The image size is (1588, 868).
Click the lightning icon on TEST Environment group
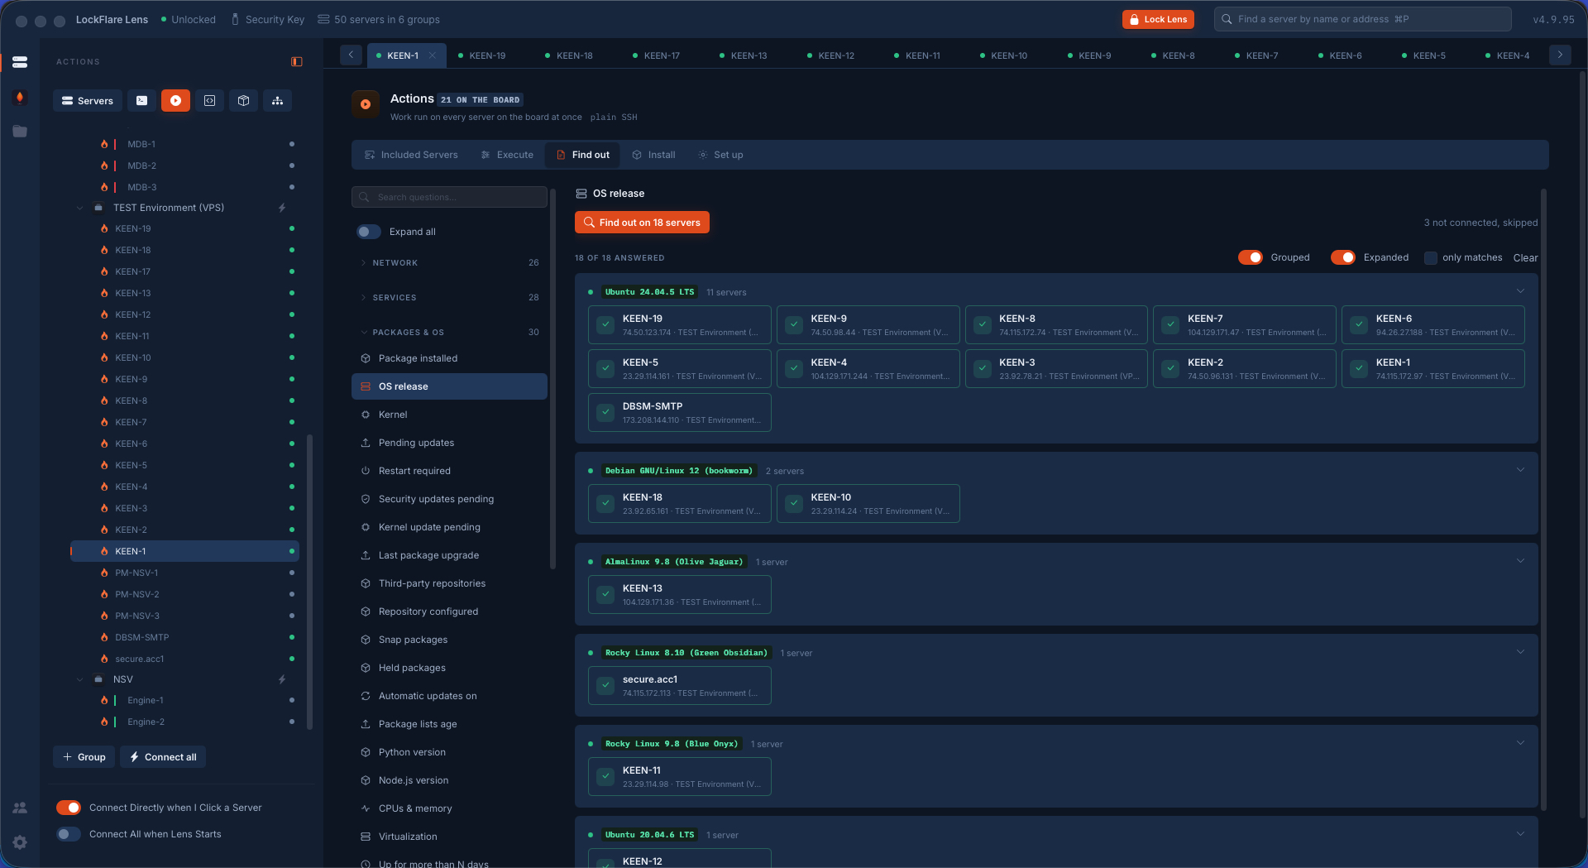coord(282,208)
